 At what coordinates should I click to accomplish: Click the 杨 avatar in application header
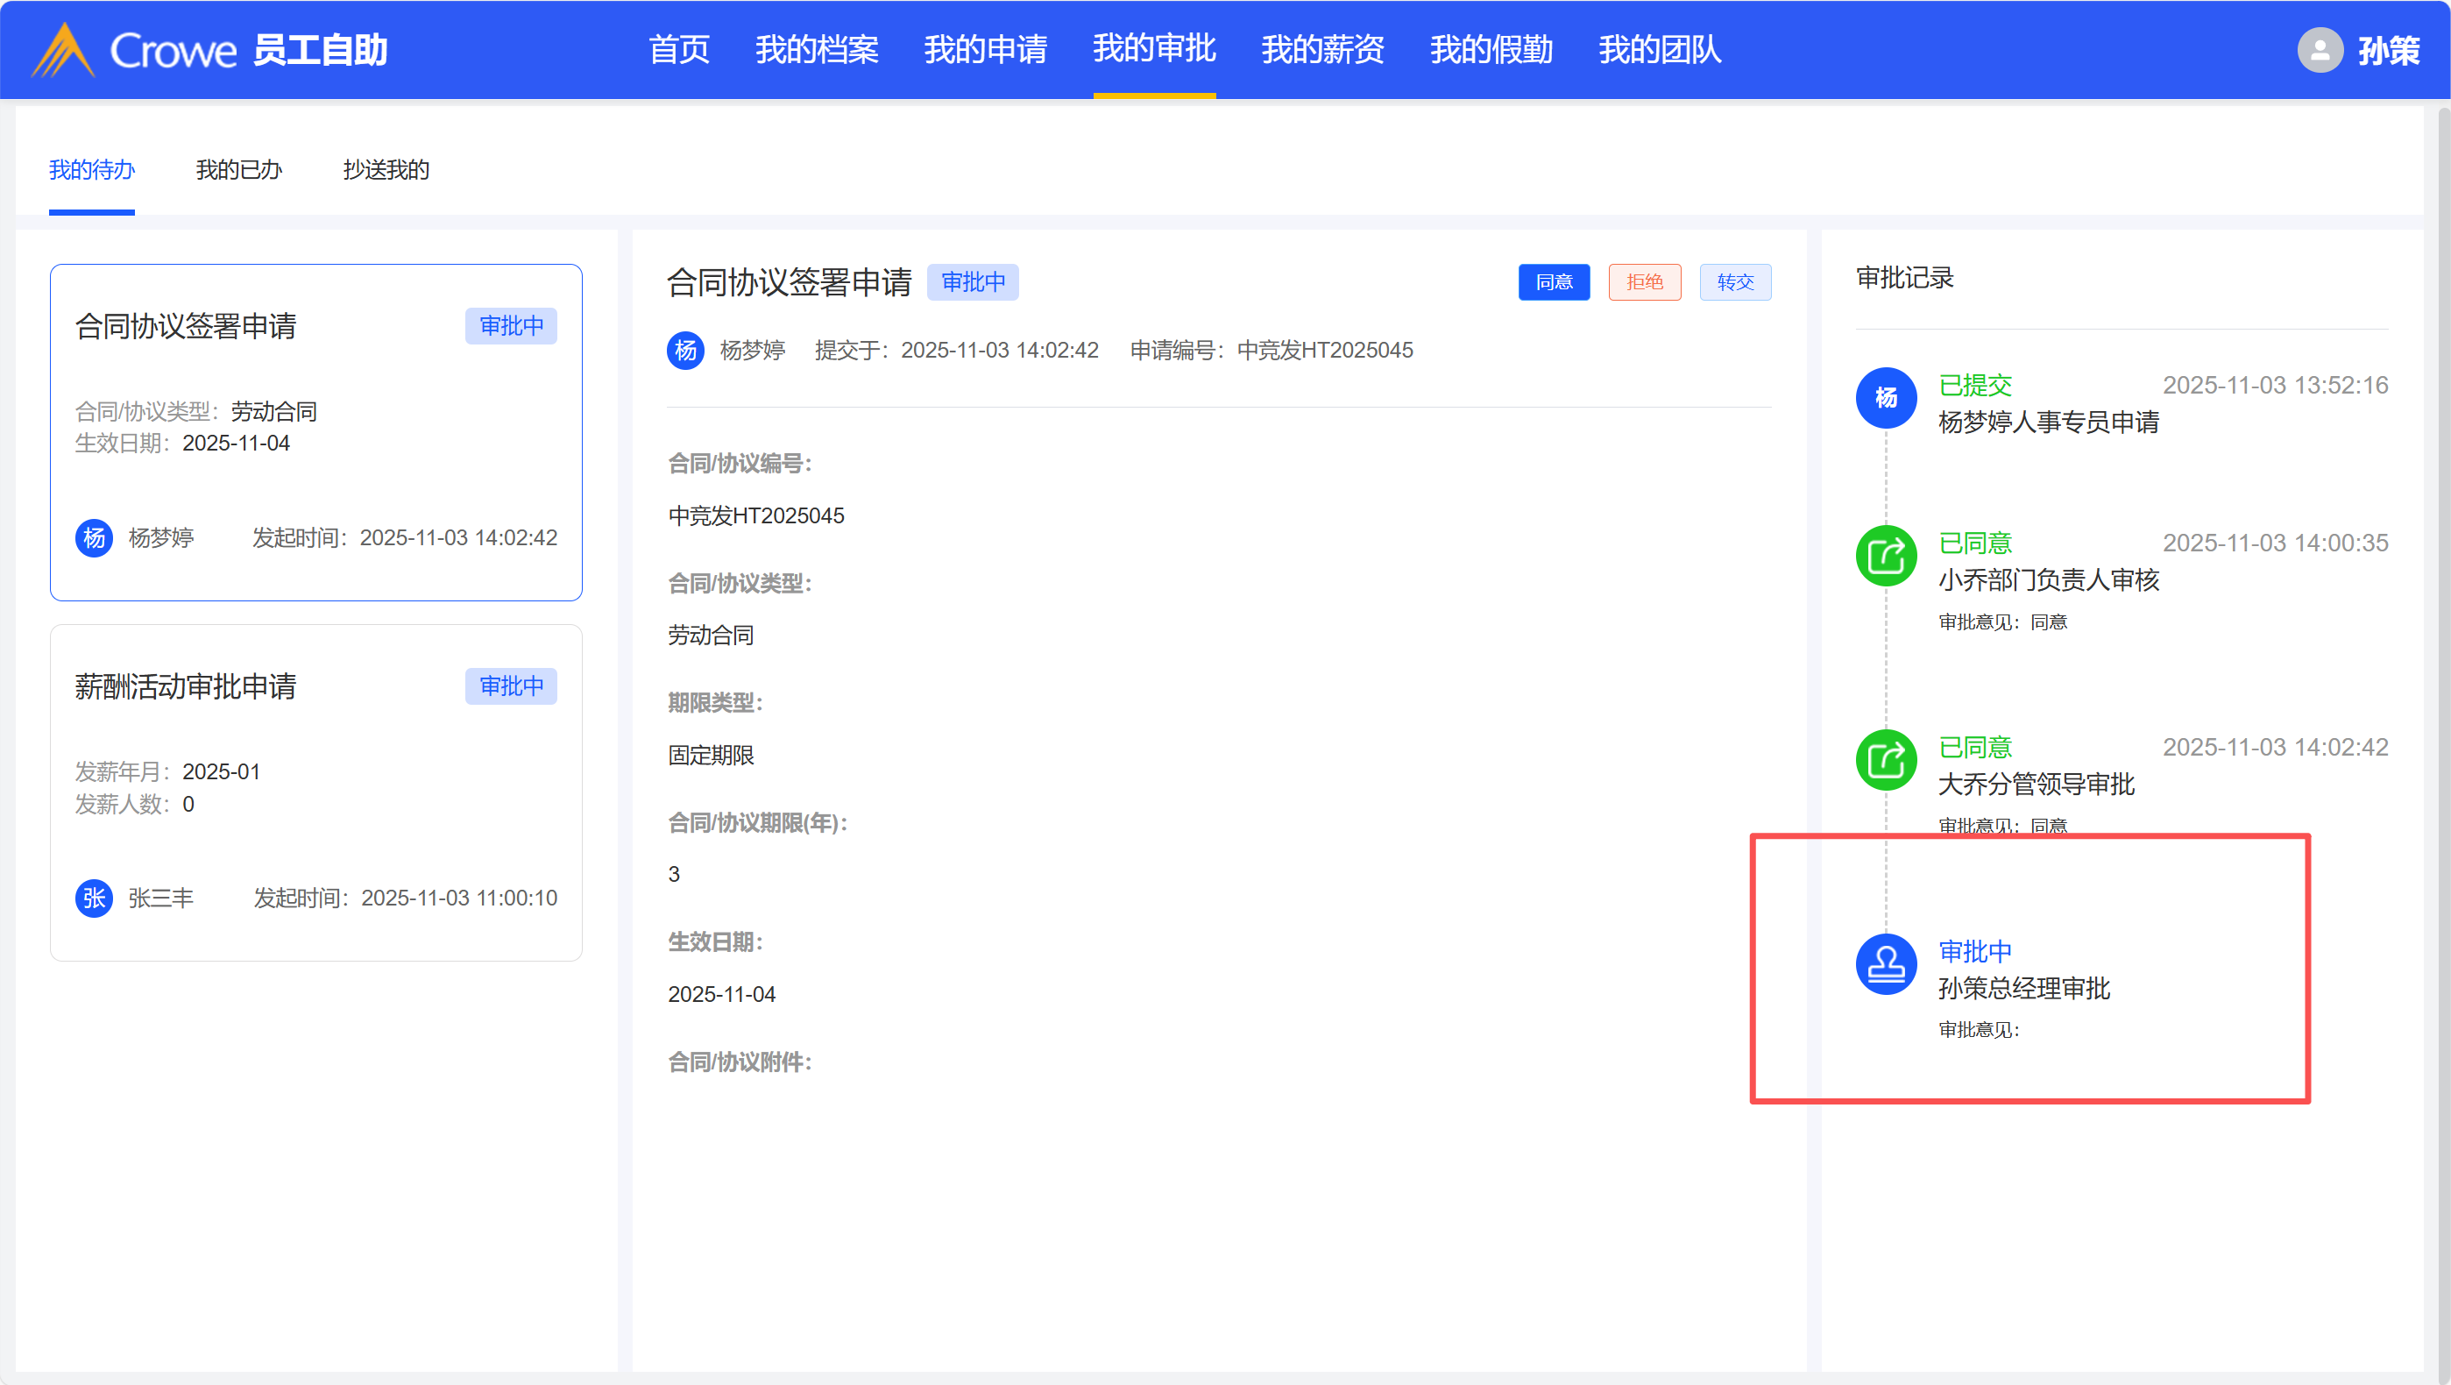(685, 351)
